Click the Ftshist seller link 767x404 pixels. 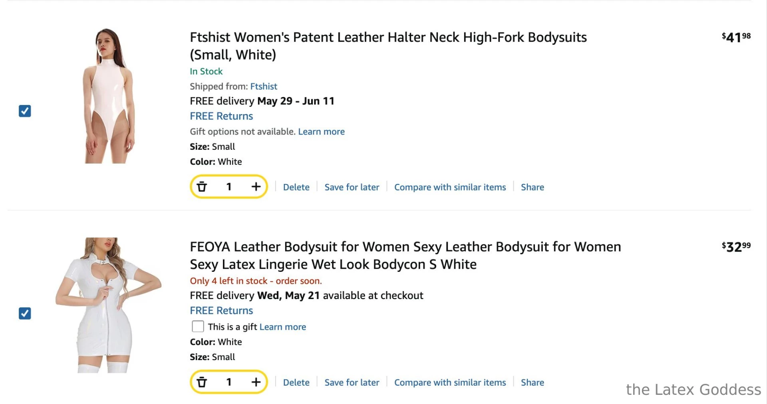[x=264, y=86]
